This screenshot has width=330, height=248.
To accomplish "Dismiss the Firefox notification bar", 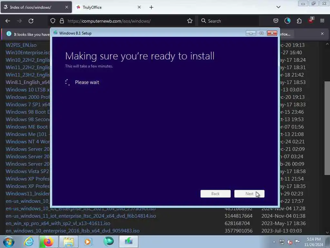I will click(322, 34).
